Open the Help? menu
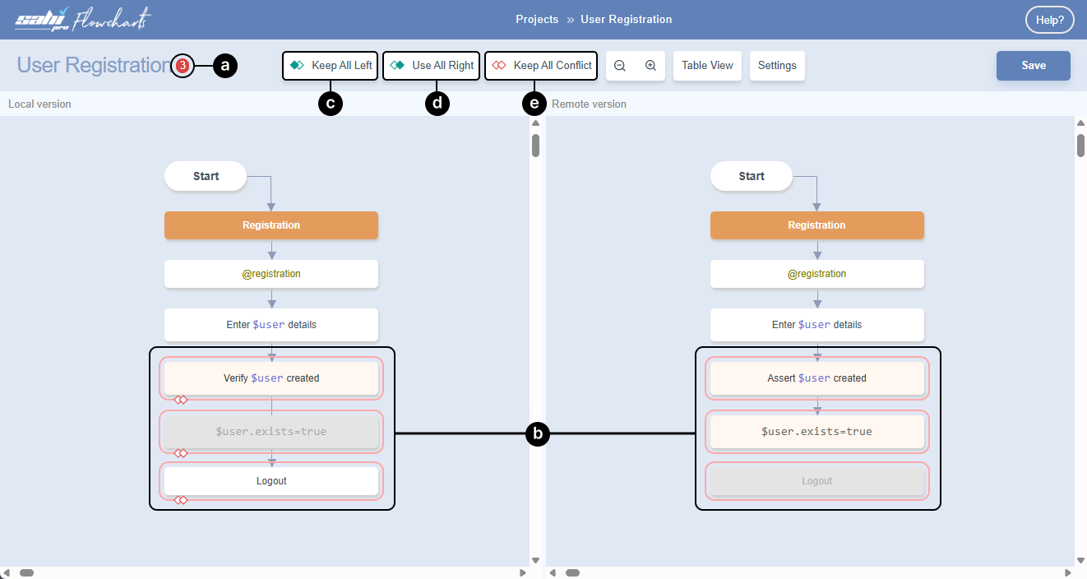 [1049, 21]
